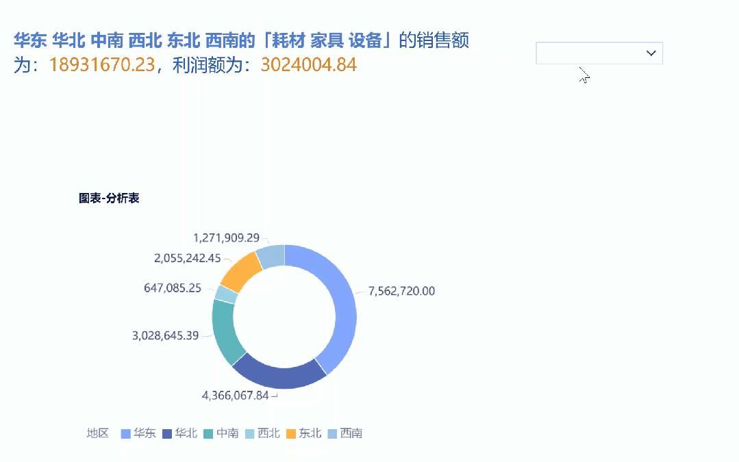Toggle 西北 legend color swatch
Image resolution: width=739 pixels, height=462 pixels.
[x=250, y=434]
